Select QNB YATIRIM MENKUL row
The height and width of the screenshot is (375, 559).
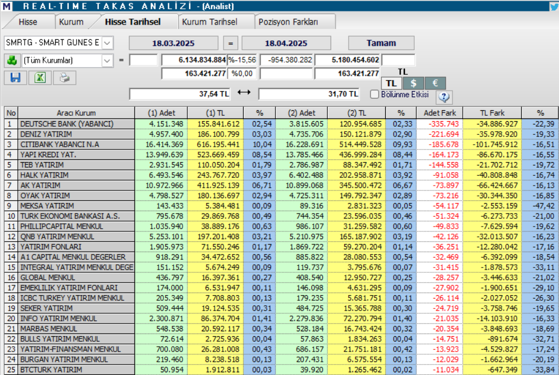281,236
